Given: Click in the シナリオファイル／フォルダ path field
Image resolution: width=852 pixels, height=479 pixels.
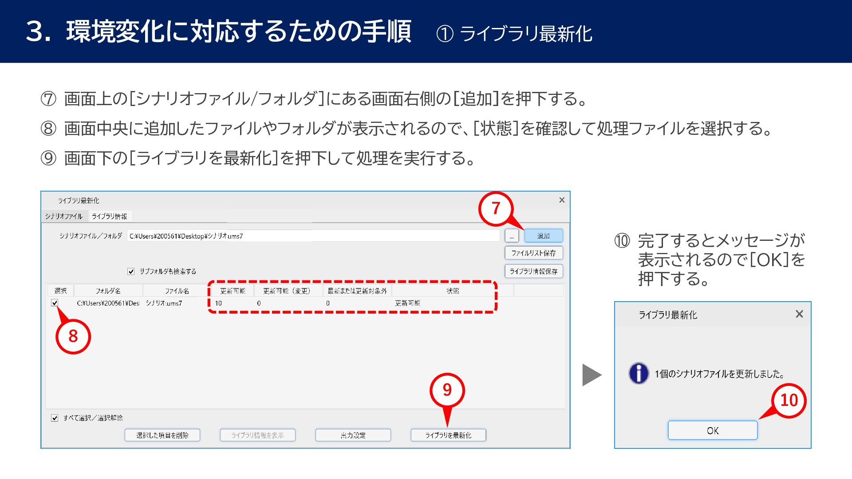Looking at the screenshot, I should click(x=313, y=236).
